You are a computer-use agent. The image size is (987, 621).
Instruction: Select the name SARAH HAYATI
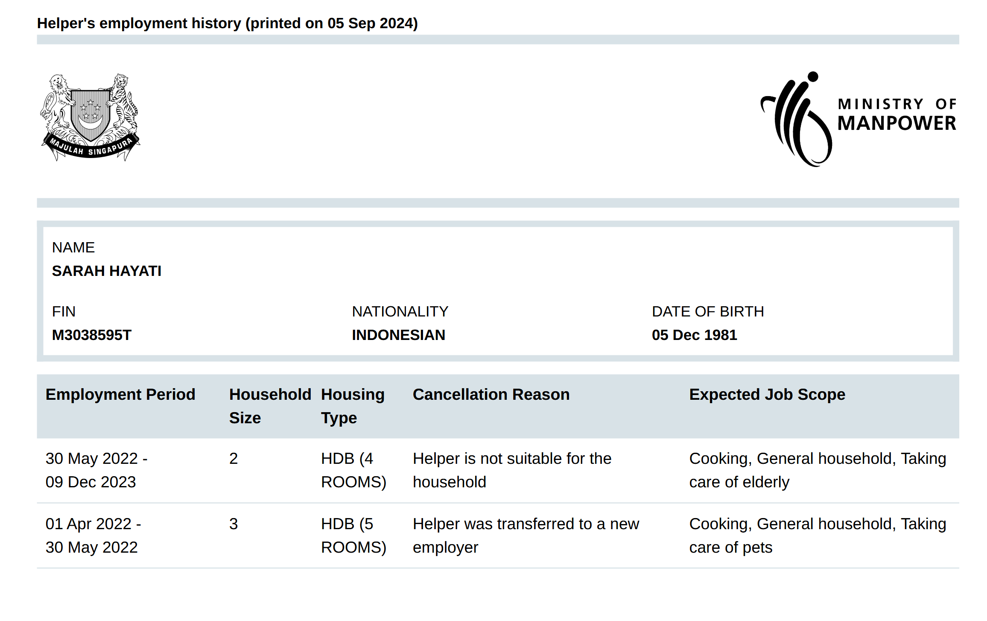pos(107,271)
